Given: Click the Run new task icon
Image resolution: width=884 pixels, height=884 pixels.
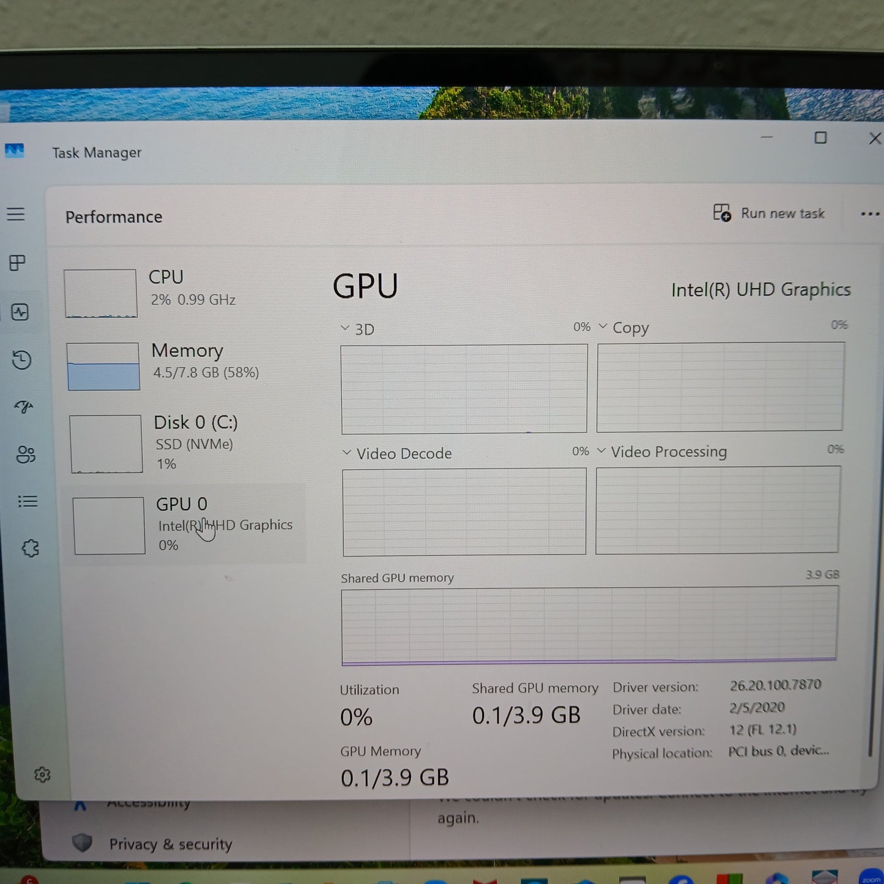Looking at the screenshot, I should (x=722, y=213).
